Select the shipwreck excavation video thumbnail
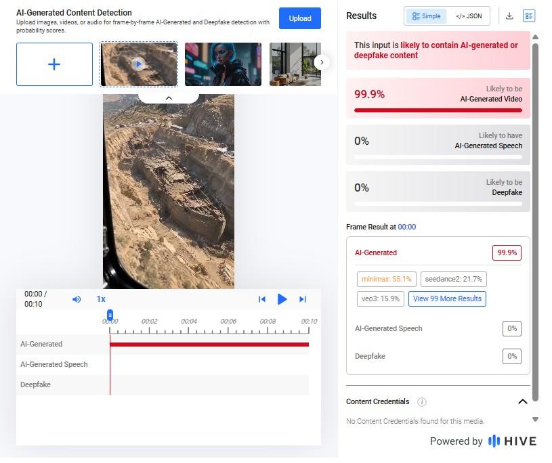552x463 pixels. 139,64
